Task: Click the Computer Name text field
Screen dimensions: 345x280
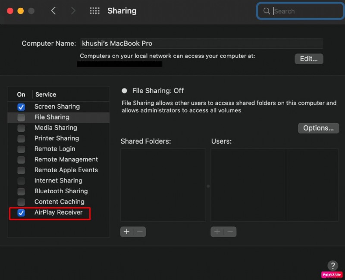Action: point(201,44)
